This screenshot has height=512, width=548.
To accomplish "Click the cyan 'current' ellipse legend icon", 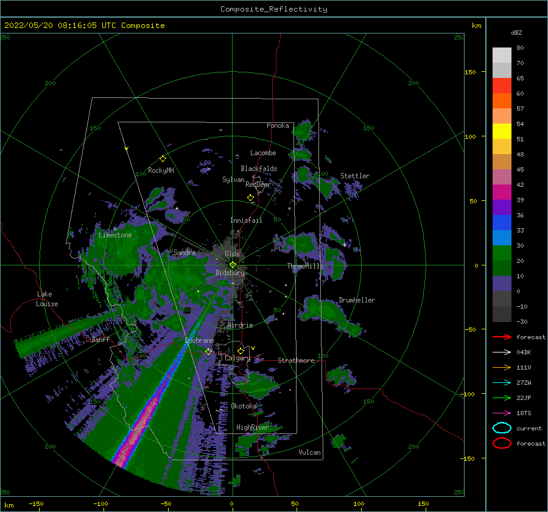I will (x=502, y=428).
